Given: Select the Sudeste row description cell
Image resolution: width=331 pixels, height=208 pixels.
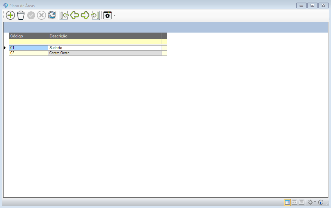Looking at the screenshot, I should 105,48.
